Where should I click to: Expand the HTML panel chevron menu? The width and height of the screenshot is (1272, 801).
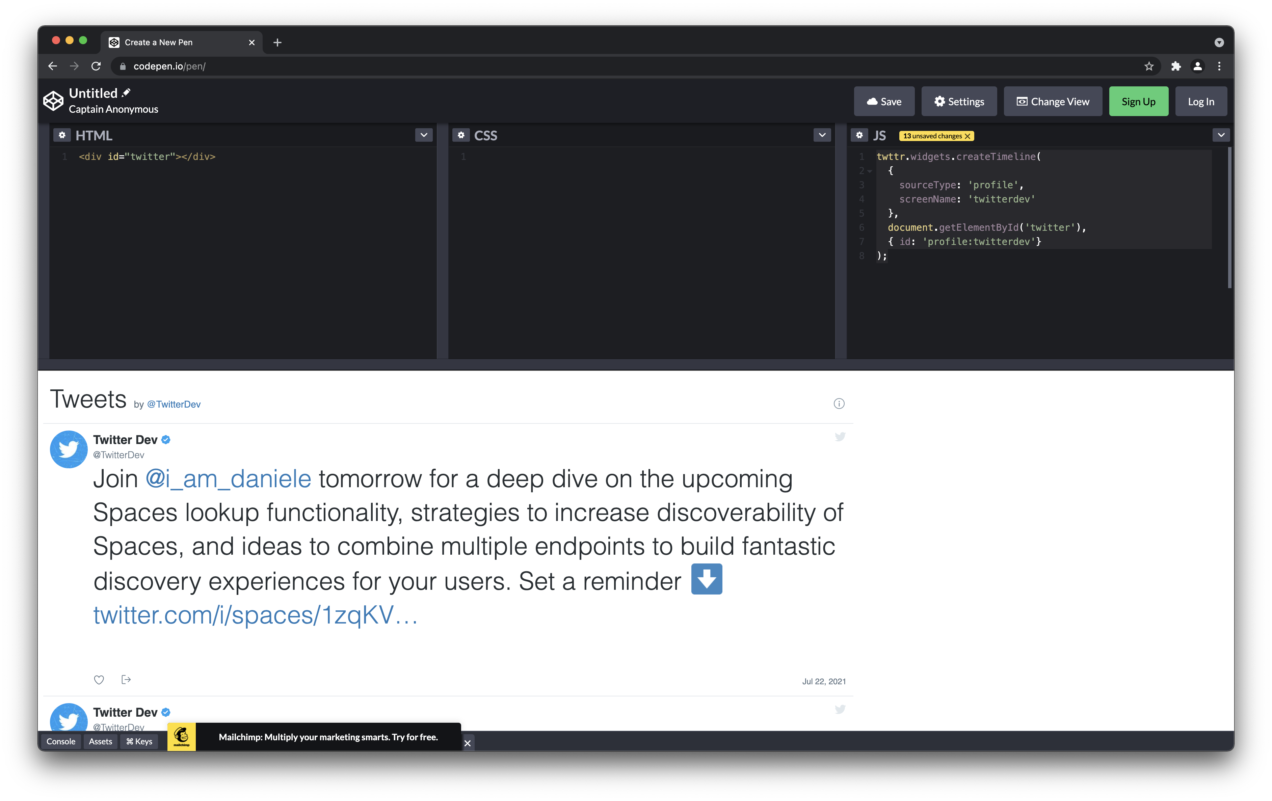pos(423,135)
